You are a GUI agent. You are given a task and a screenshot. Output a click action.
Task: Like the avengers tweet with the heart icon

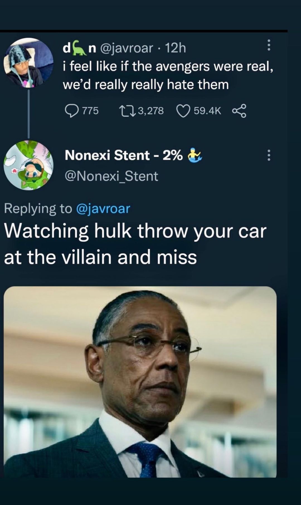click(183, 111)
